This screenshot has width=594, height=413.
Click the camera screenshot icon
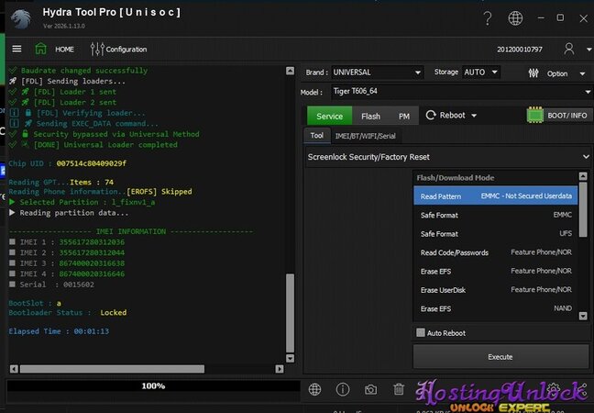pyautogui.click(x=370, y=389)
